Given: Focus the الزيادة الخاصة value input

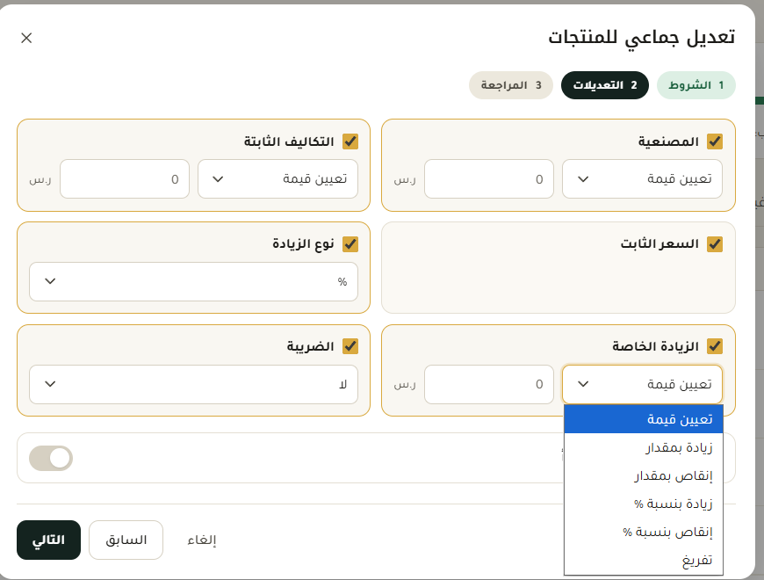Looking at the screenshot, I should coord(489,385).
